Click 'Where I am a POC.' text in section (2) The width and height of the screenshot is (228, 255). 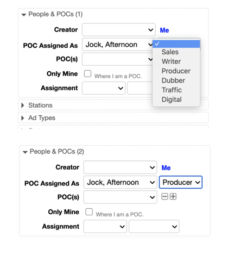[119, 214]
